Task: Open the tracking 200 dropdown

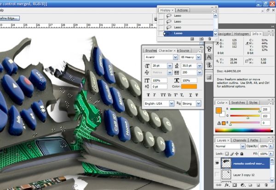Action: click(x=200, y=72)
